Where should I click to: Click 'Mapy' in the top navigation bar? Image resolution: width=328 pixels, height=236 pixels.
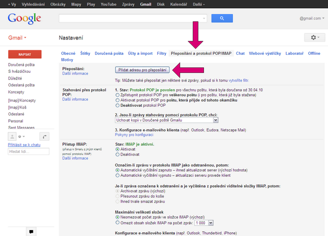tap(76, 4)
